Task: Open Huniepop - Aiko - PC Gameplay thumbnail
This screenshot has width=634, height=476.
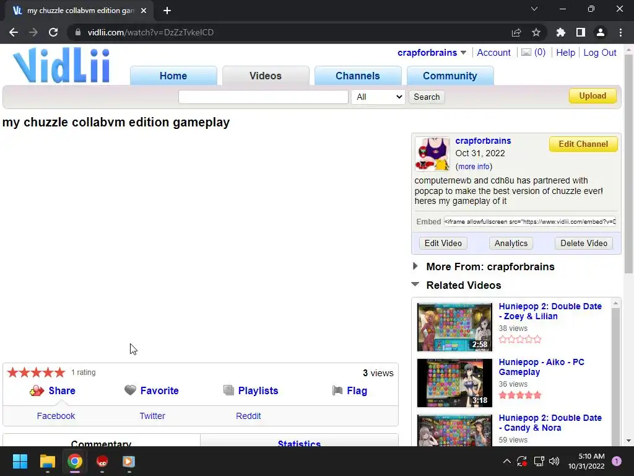Action: 454,383
